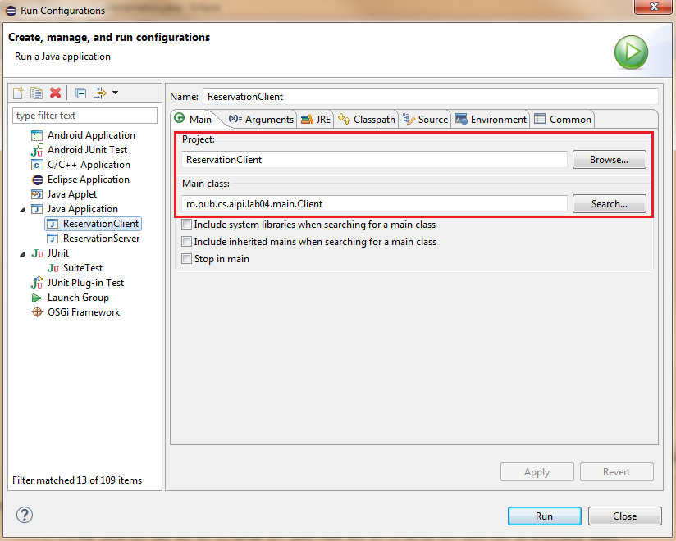Open the Environment tab
The height and width of the screenshot is (541, 676).
pyautogui.click(x=491, y=120)
